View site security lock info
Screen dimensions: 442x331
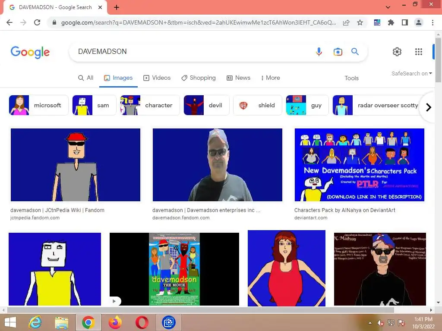click(x=54, y=22)
